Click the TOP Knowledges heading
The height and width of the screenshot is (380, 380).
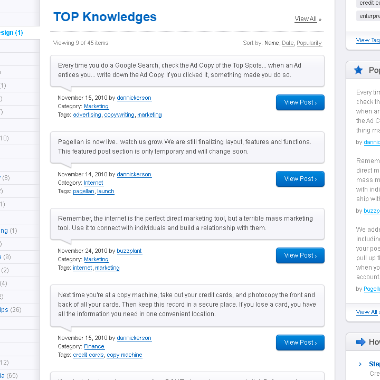tap(105, 17)
